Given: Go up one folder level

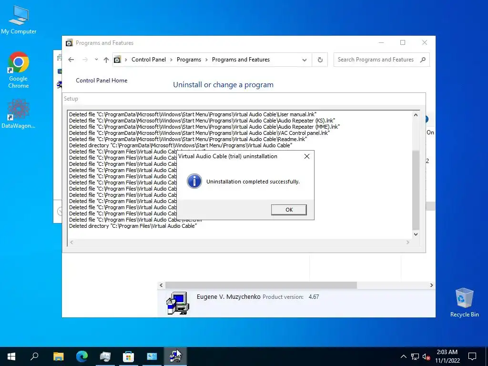Looking at the screenshot, I should [106, 60].
